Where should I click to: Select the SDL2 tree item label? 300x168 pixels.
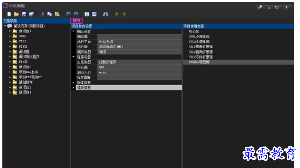pos(22,42)
